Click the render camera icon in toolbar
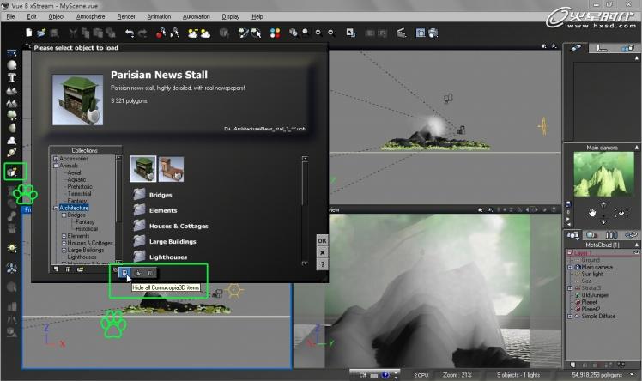This screenshot has height=381, width=642. coord(433,33)
